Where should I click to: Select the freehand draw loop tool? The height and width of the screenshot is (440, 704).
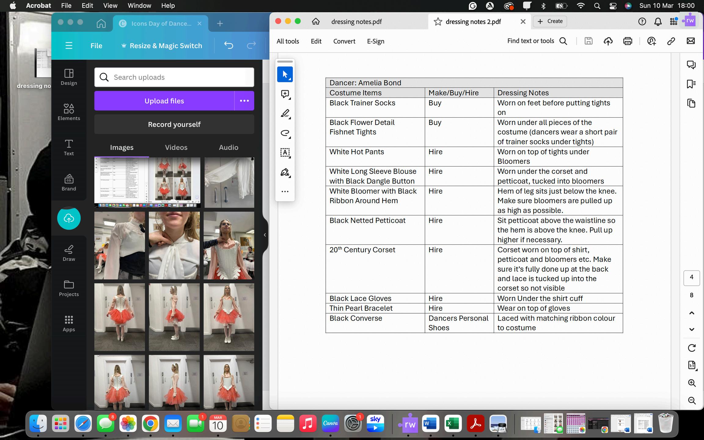point(285,133)
